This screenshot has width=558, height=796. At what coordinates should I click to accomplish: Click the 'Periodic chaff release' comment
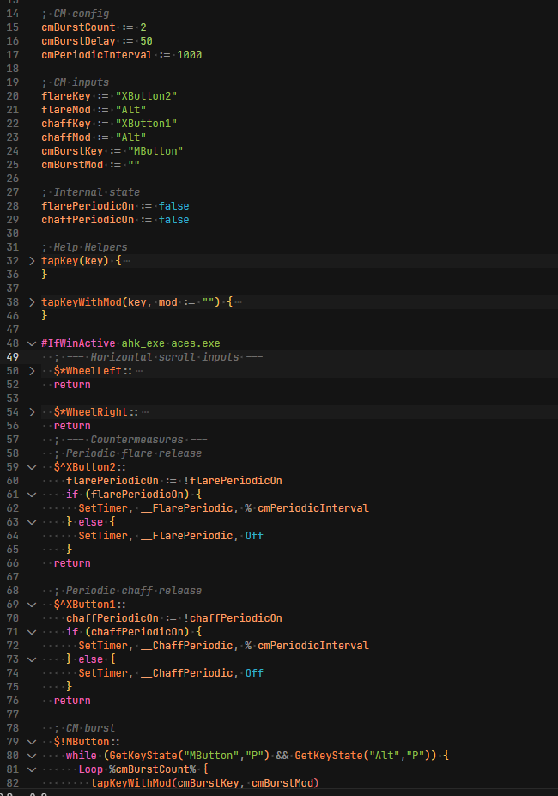point(127,591)
